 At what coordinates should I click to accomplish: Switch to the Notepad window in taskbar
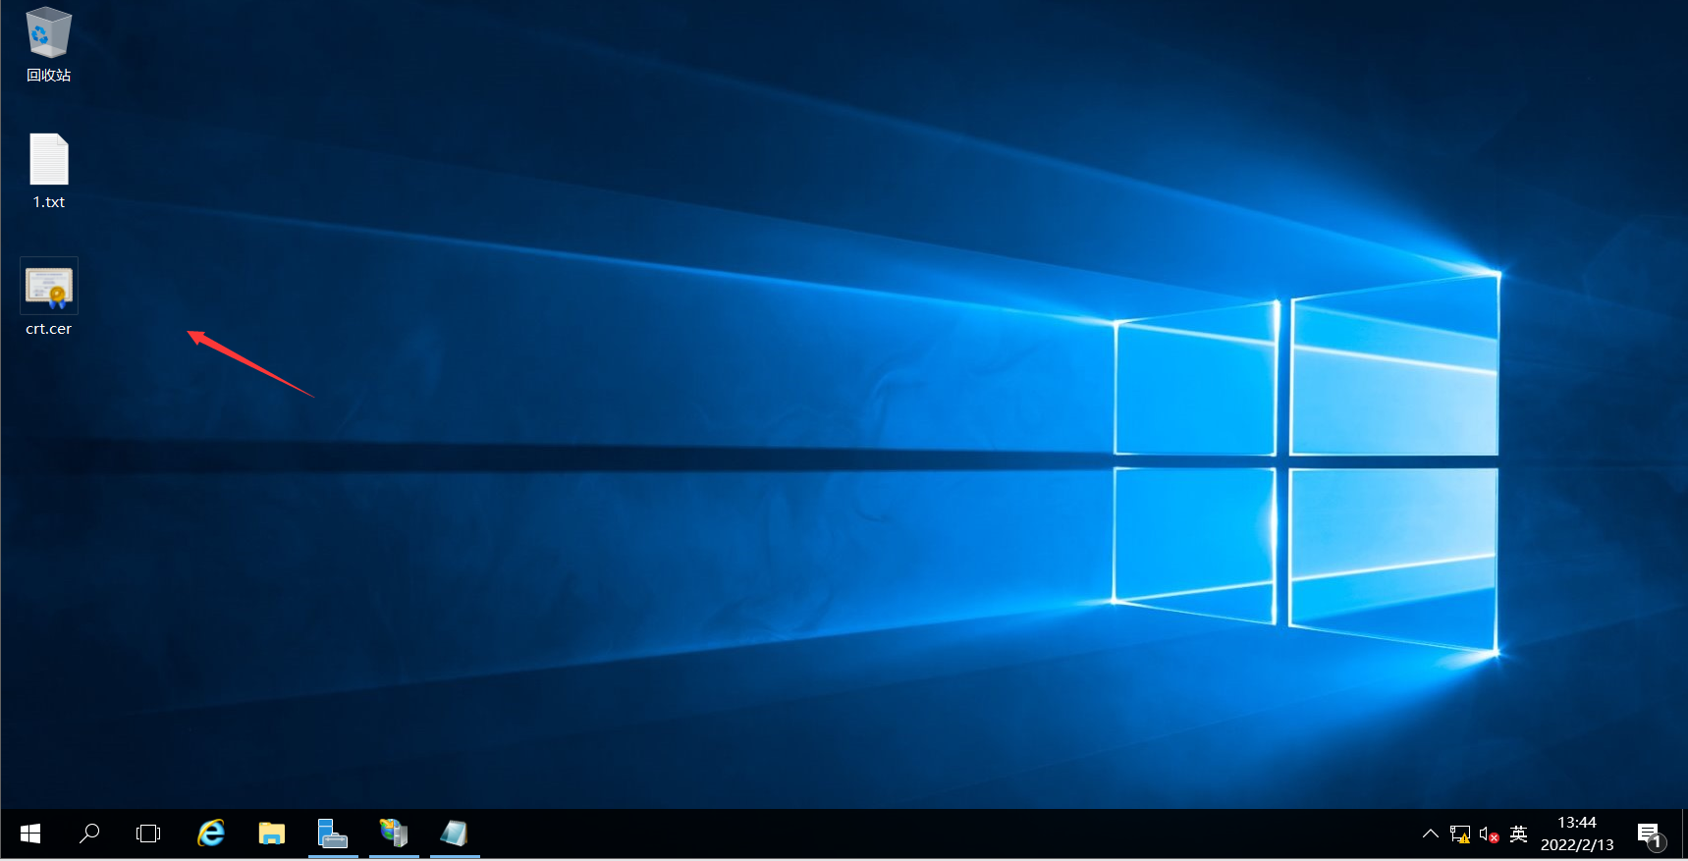(x=455, y=834)
